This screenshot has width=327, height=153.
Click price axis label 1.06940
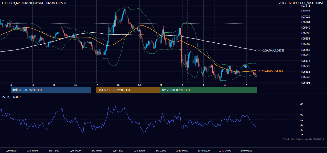pos(306,28)
